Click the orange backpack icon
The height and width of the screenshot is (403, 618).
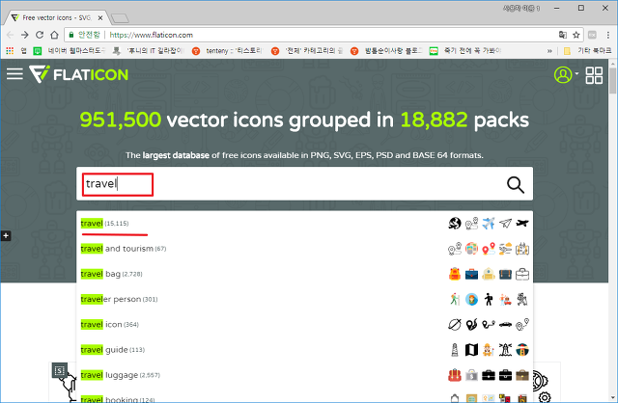[x=455, y=274]
